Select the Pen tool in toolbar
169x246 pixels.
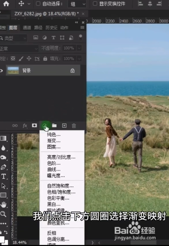coord(3,167)
